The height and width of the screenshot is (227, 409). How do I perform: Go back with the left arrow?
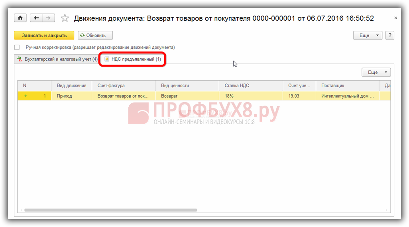(36, 18)
